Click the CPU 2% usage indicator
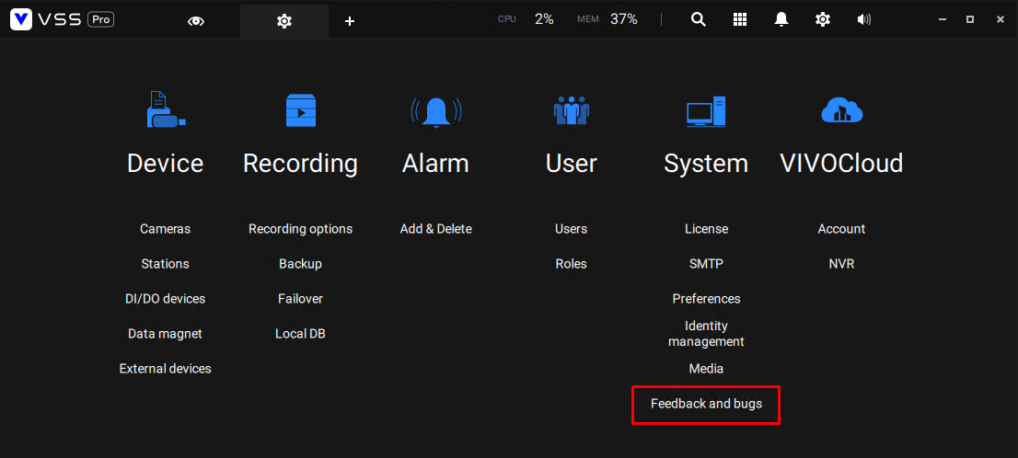1018x458 pixels. tap(526, 19)
